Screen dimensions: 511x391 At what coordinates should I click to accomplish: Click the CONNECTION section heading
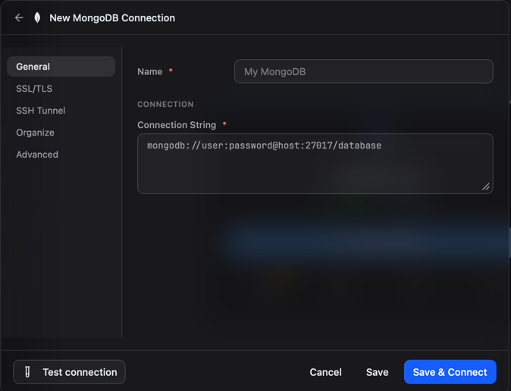click(x=165, y=105)
